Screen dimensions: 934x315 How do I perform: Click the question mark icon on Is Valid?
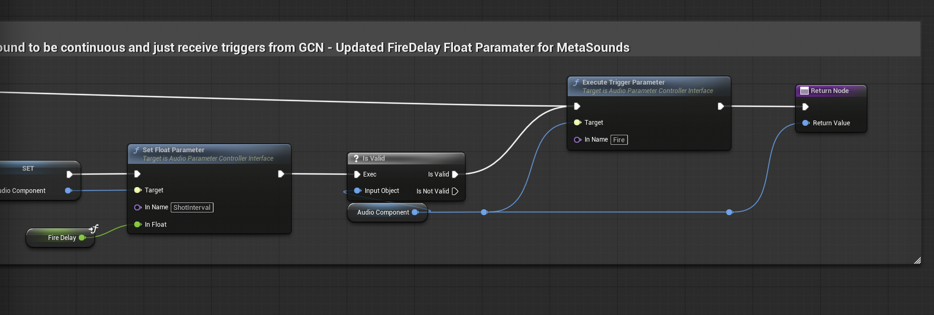(356, 159)
